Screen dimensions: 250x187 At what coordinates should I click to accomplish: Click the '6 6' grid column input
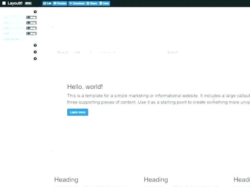14,23
